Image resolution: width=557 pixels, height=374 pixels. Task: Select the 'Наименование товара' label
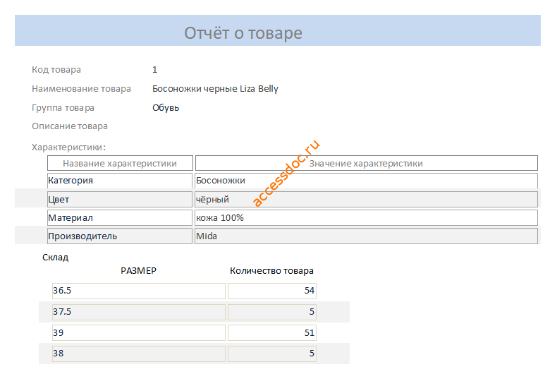81,88
